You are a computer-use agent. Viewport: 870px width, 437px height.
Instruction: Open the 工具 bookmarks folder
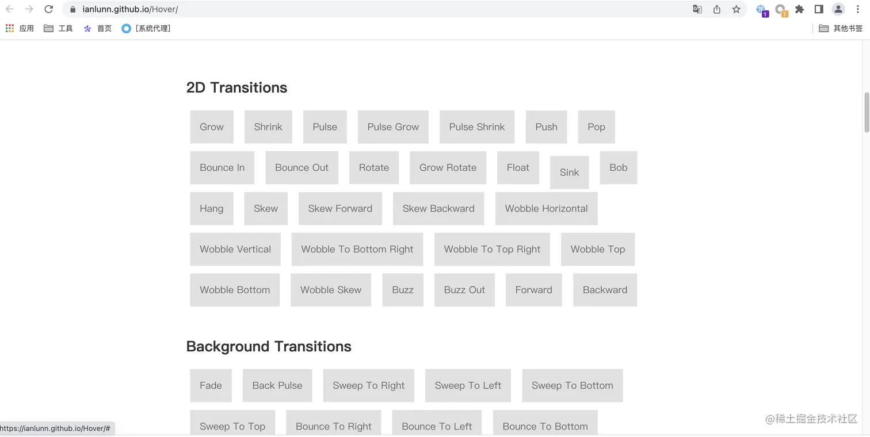click(x=58, y=28)
